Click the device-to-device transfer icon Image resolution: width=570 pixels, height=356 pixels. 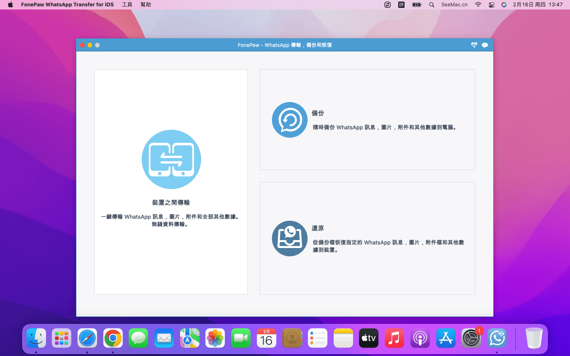click(171, 159)
